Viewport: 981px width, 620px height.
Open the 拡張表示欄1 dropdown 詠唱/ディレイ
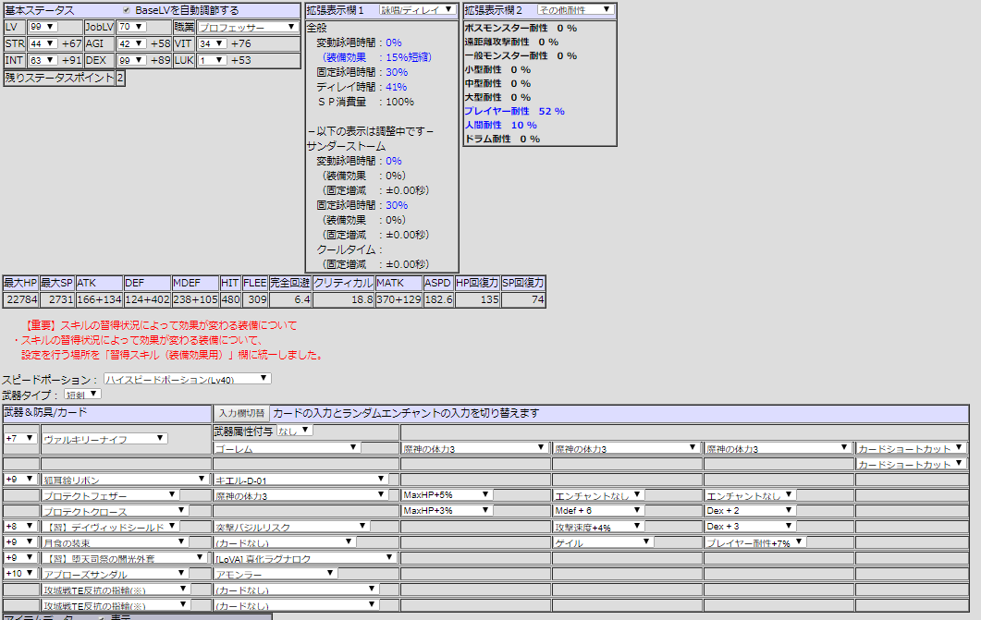coord(417,10)
